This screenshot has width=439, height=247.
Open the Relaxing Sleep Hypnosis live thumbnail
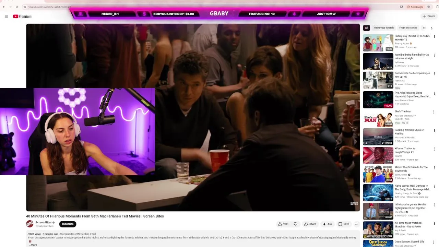378,99
